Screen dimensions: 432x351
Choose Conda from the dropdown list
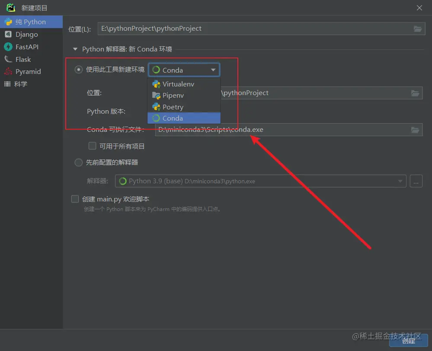point(184,118)
